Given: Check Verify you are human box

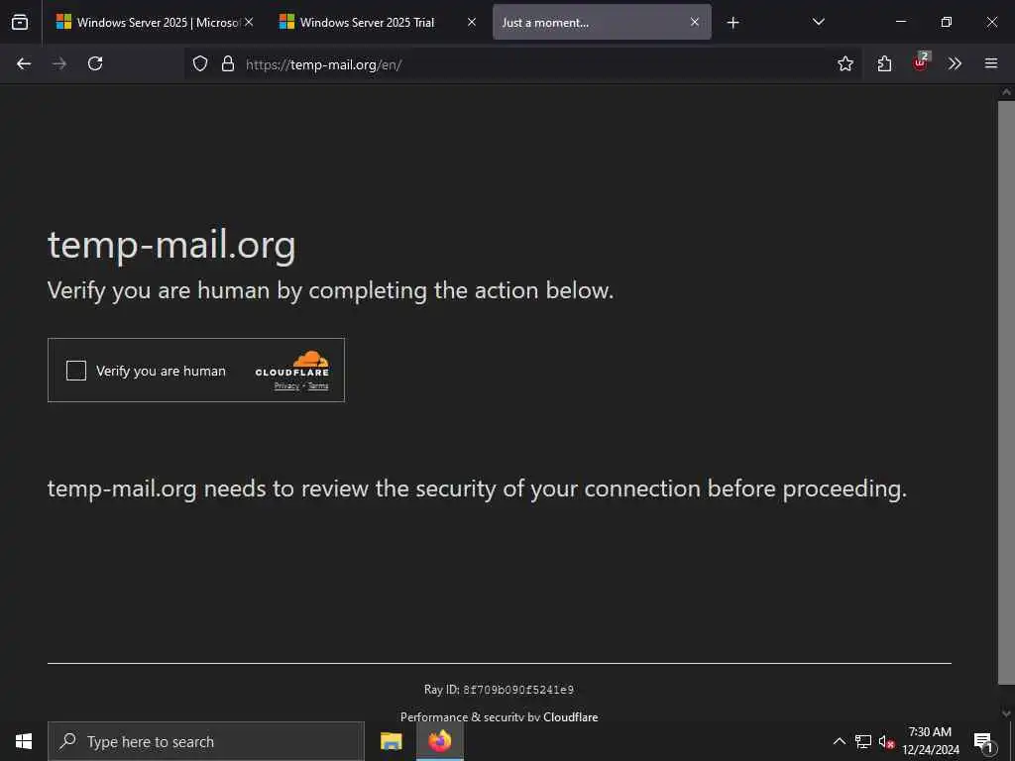Looking at the screenshot, I should coord(76,371).
